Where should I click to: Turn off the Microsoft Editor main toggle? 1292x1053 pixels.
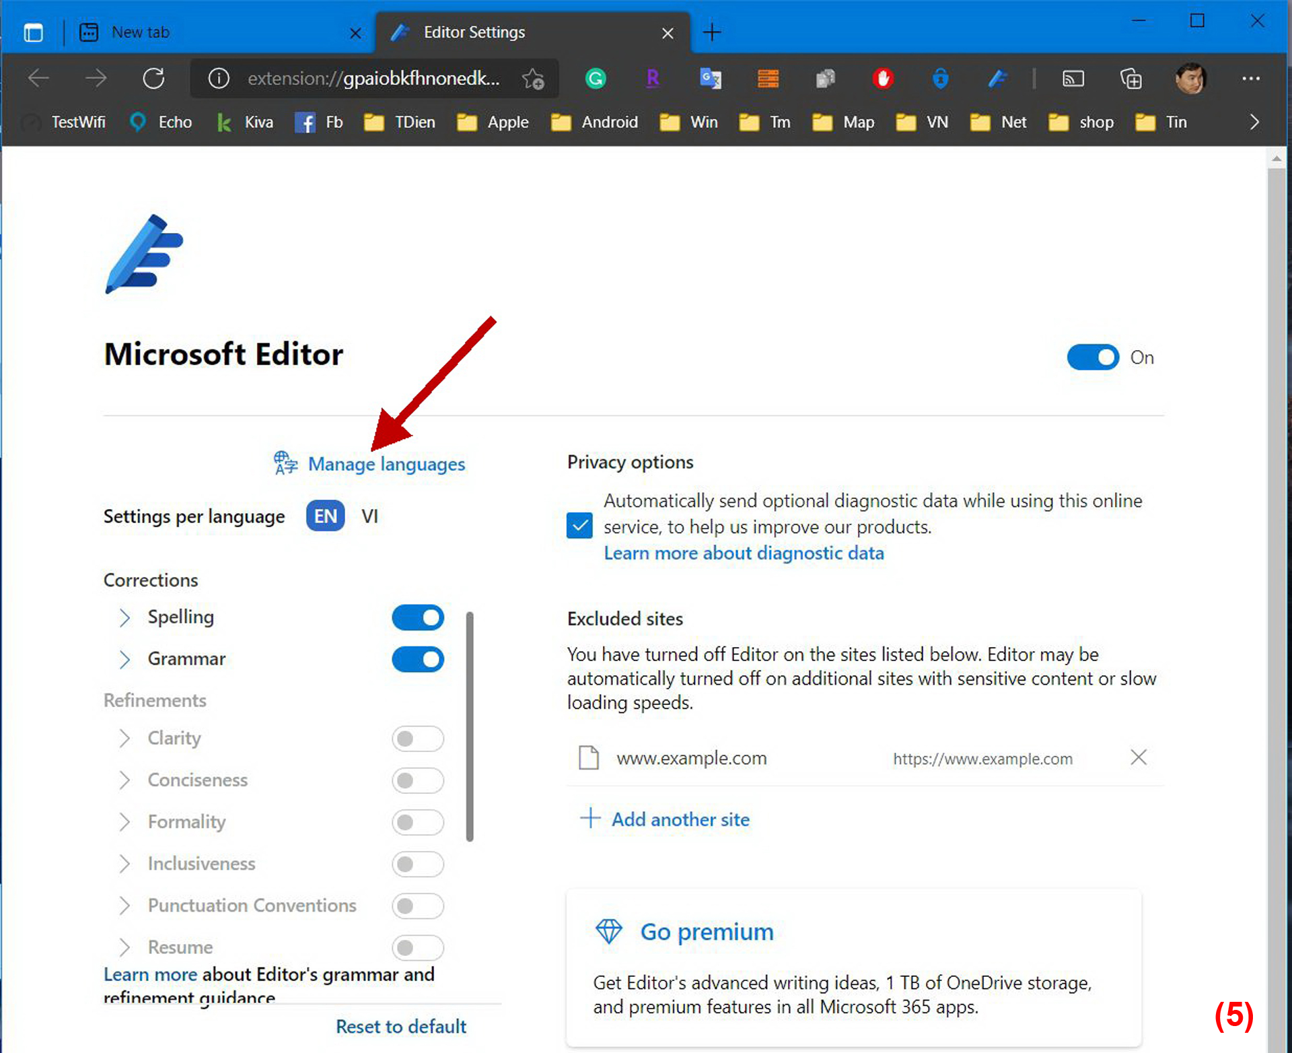pyautogui.click(x=1093, y=358)
